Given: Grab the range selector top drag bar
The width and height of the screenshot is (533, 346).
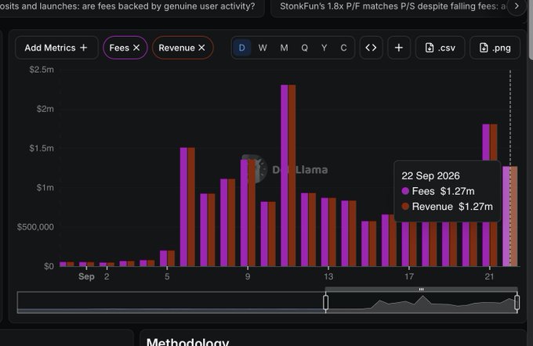Looking at the screenshot, I should (x=421, y=290).
